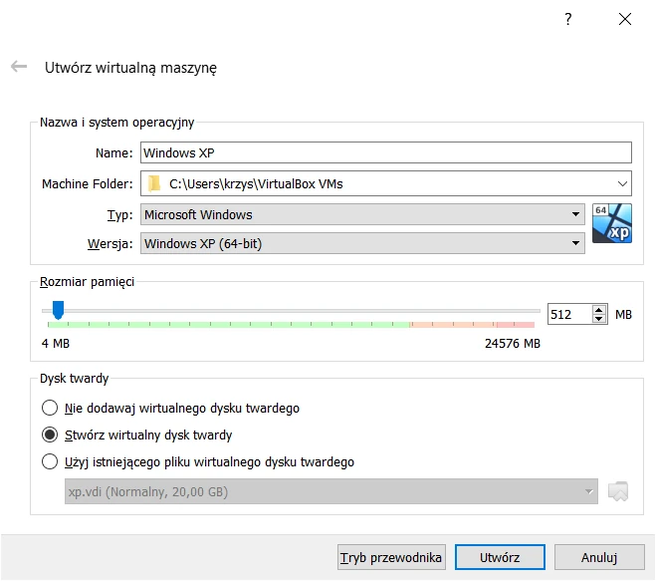Click the Windows XP 64-bit OS icon

coord(611,223)
